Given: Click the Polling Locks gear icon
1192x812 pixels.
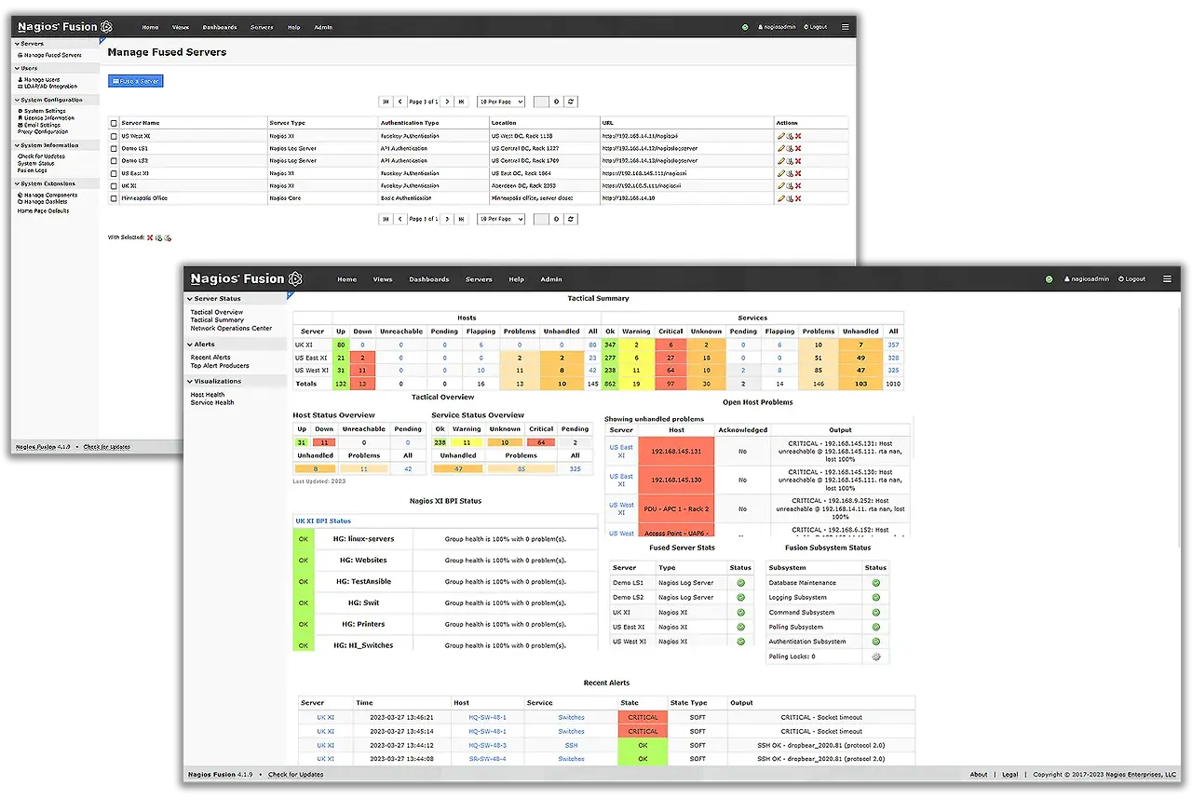Looking at the screenshot, I should (875, 656).
